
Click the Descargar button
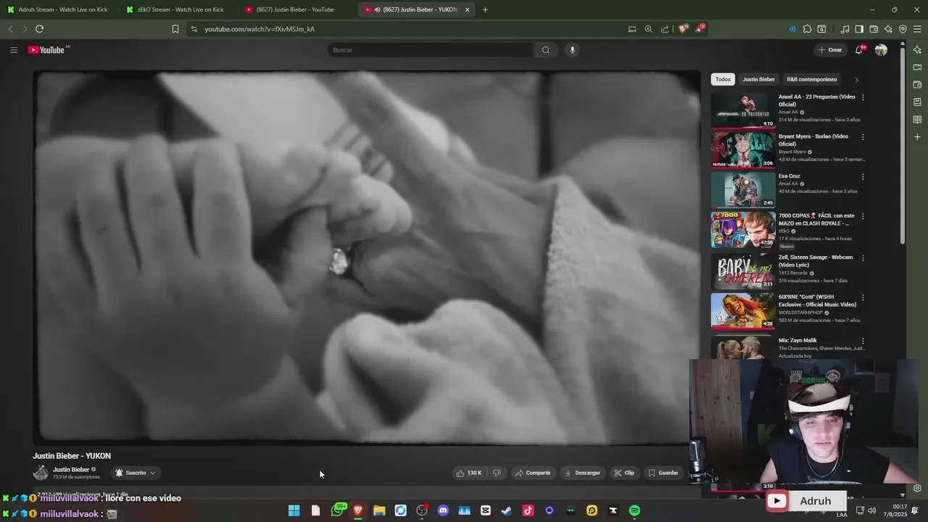(583, 473)
